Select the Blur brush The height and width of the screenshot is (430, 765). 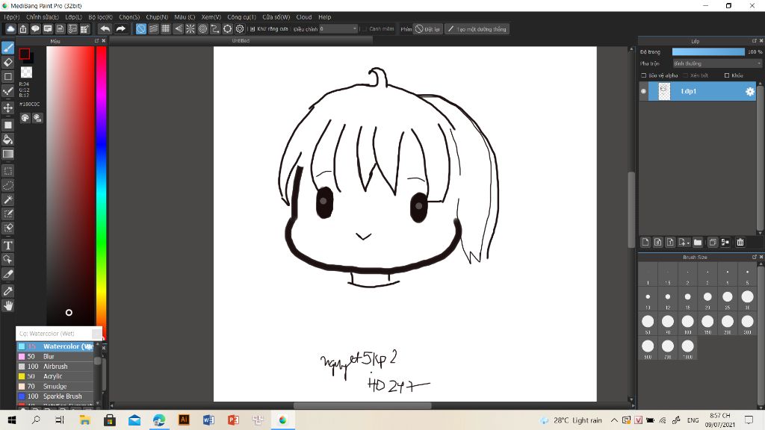pyautogui.click(x=55, y=356)
